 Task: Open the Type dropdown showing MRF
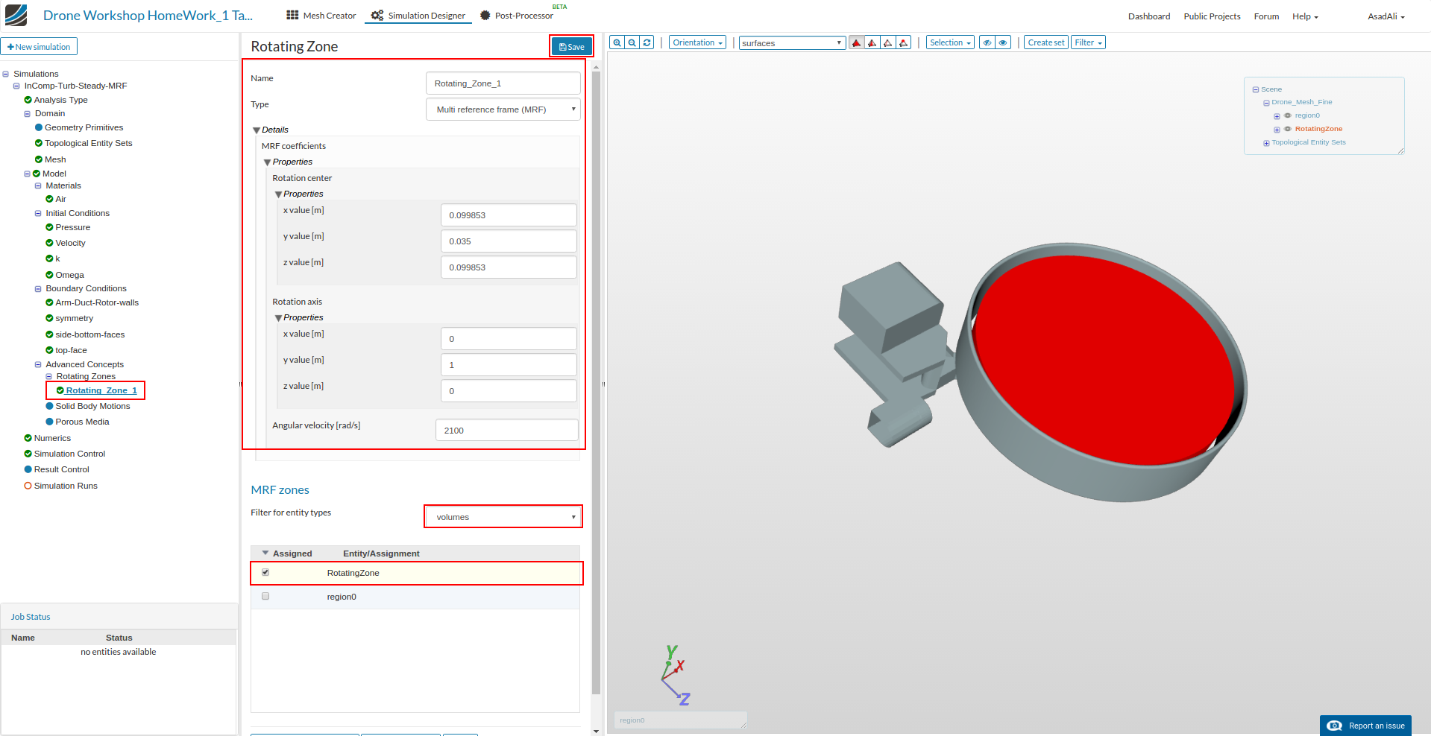click(503, 110)
